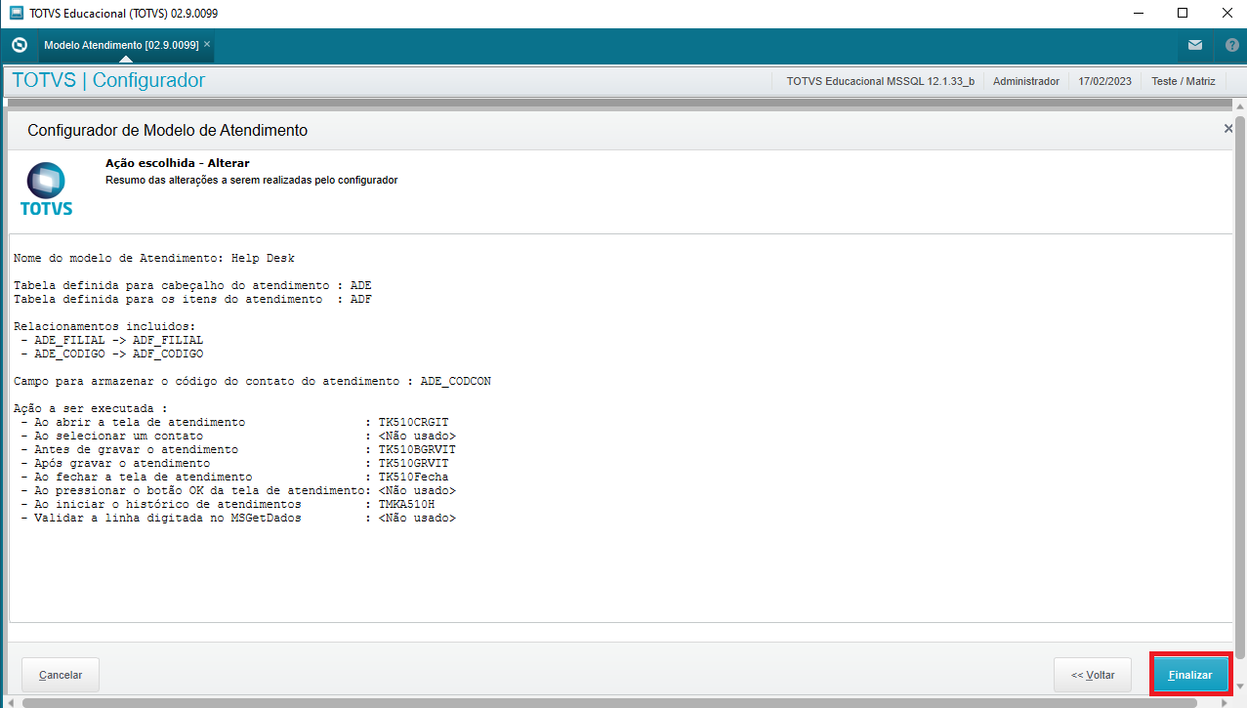Click the TOTVS app icon in title bar
Image resolution: width=1247 pixels, height=708 pixels.
pos(15,13)
